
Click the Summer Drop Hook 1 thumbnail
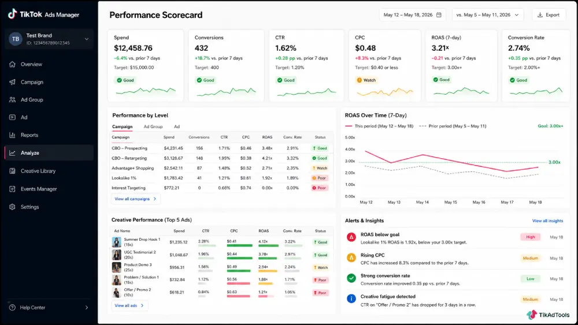[x=117, y=242]
